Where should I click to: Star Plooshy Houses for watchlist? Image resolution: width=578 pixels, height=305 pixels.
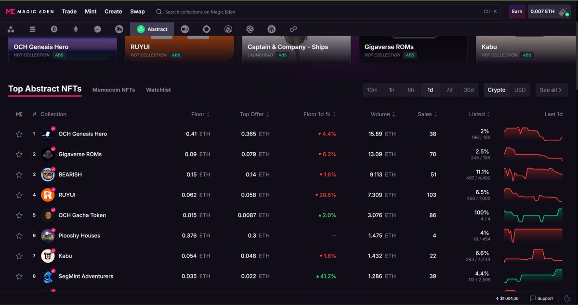[19, 236]
